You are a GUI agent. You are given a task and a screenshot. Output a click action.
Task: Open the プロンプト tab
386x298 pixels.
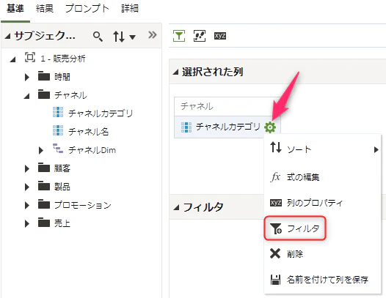tap(87, 9)
